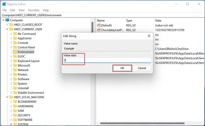Open the Edit menu
205x126 pixels.
pyautogui.click(x=13, y=10)
